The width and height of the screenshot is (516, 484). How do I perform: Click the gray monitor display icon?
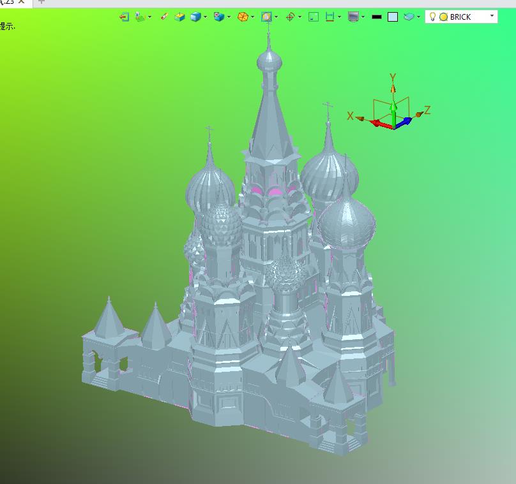pos(353,17)
